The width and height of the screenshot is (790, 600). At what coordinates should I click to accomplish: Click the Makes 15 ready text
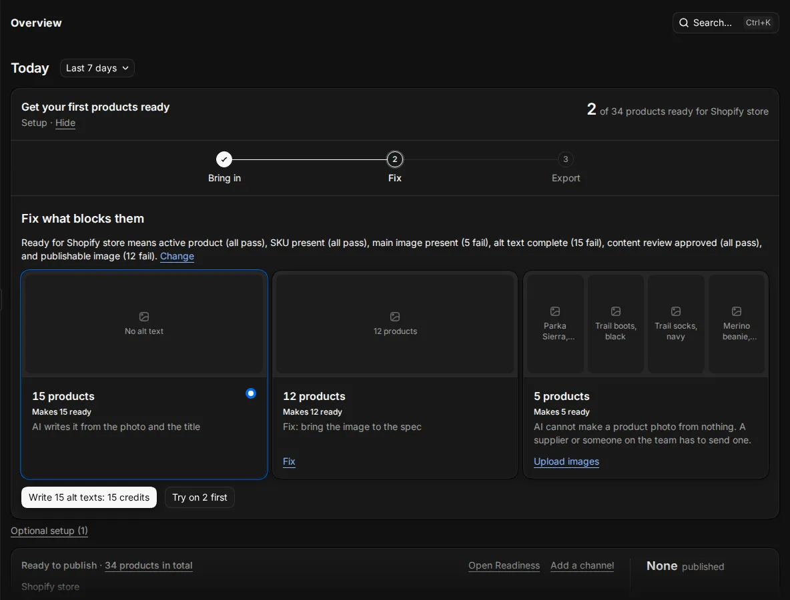[x=61, y=412]
